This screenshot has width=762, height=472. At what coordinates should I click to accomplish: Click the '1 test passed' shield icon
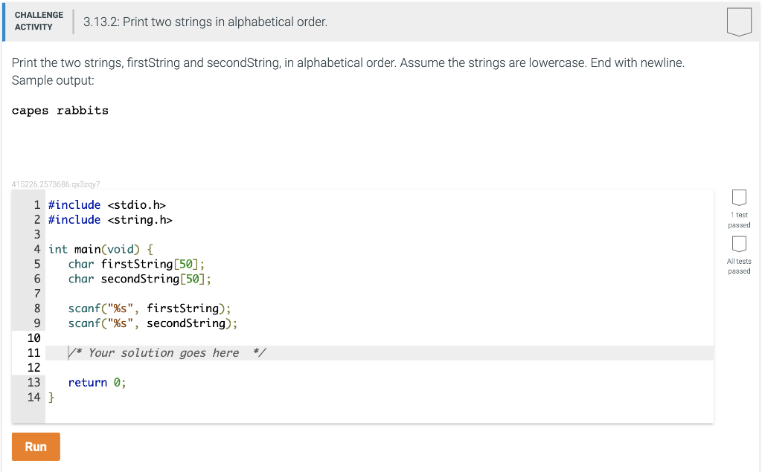coord(739,197)
